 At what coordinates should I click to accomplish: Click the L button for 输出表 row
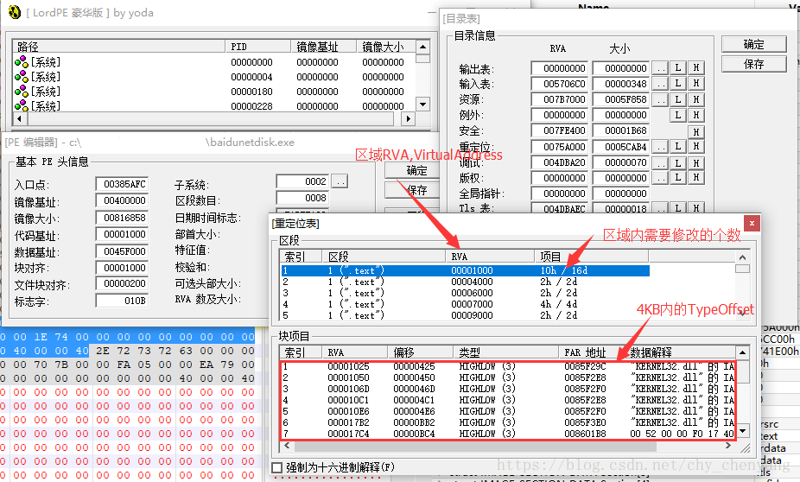[x=677, y=68]
